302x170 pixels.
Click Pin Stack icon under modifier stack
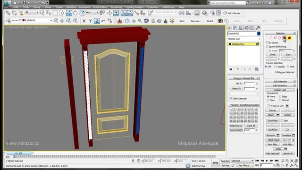pyautogui.click(x=230, y=69)
